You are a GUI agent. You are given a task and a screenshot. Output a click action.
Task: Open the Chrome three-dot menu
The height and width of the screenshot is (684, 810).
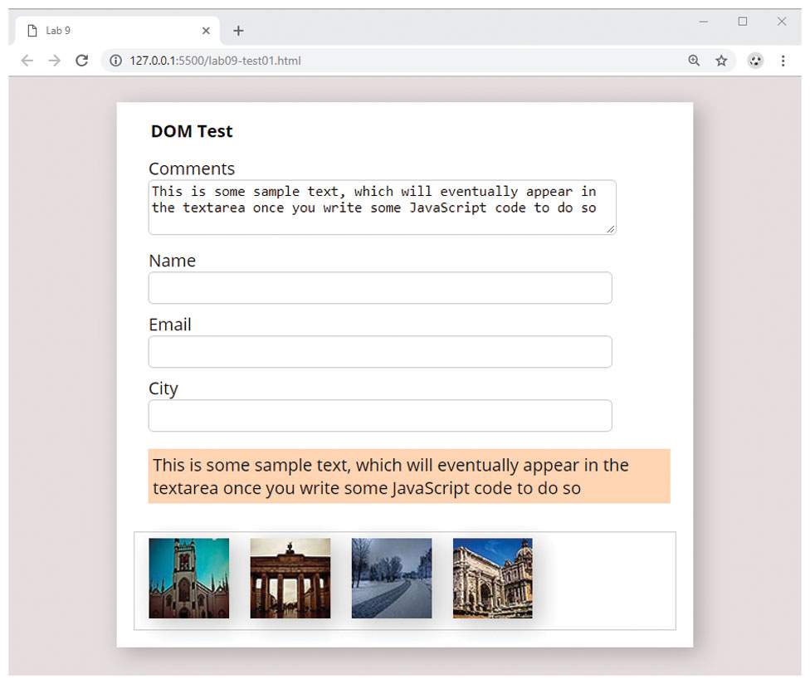click(783, 61)
